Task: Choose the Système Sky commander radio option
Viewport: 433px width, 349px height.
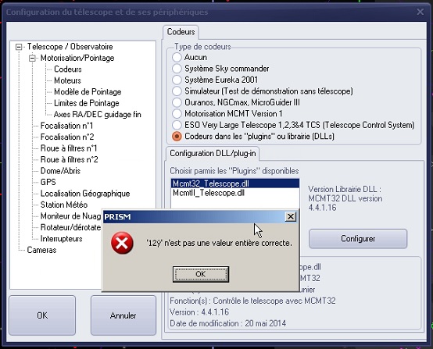Action: point(177,69)
